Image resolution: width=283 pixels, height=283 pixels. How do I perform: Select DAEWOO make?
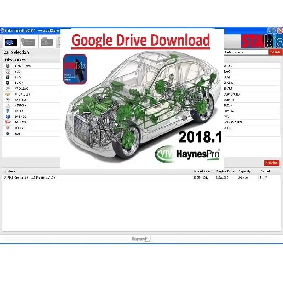coord(21,117)
